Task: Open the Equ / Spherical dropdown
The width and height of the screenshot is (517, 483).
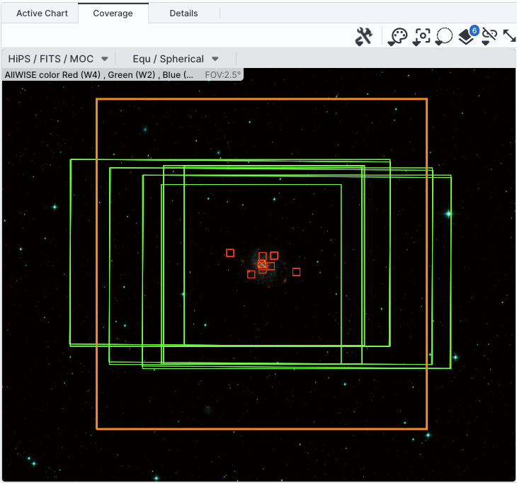Action: point(176,59)
